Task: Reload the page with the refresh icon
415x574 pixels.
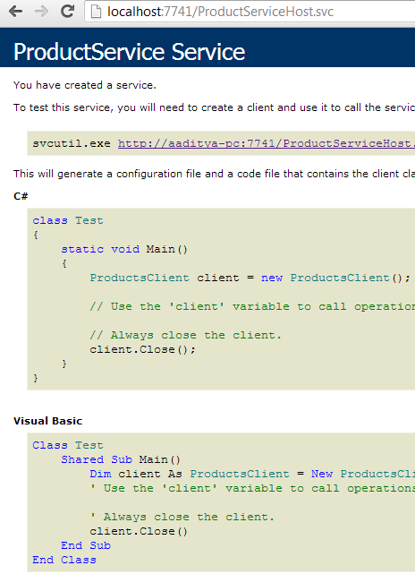Action: tap(67, 12)
